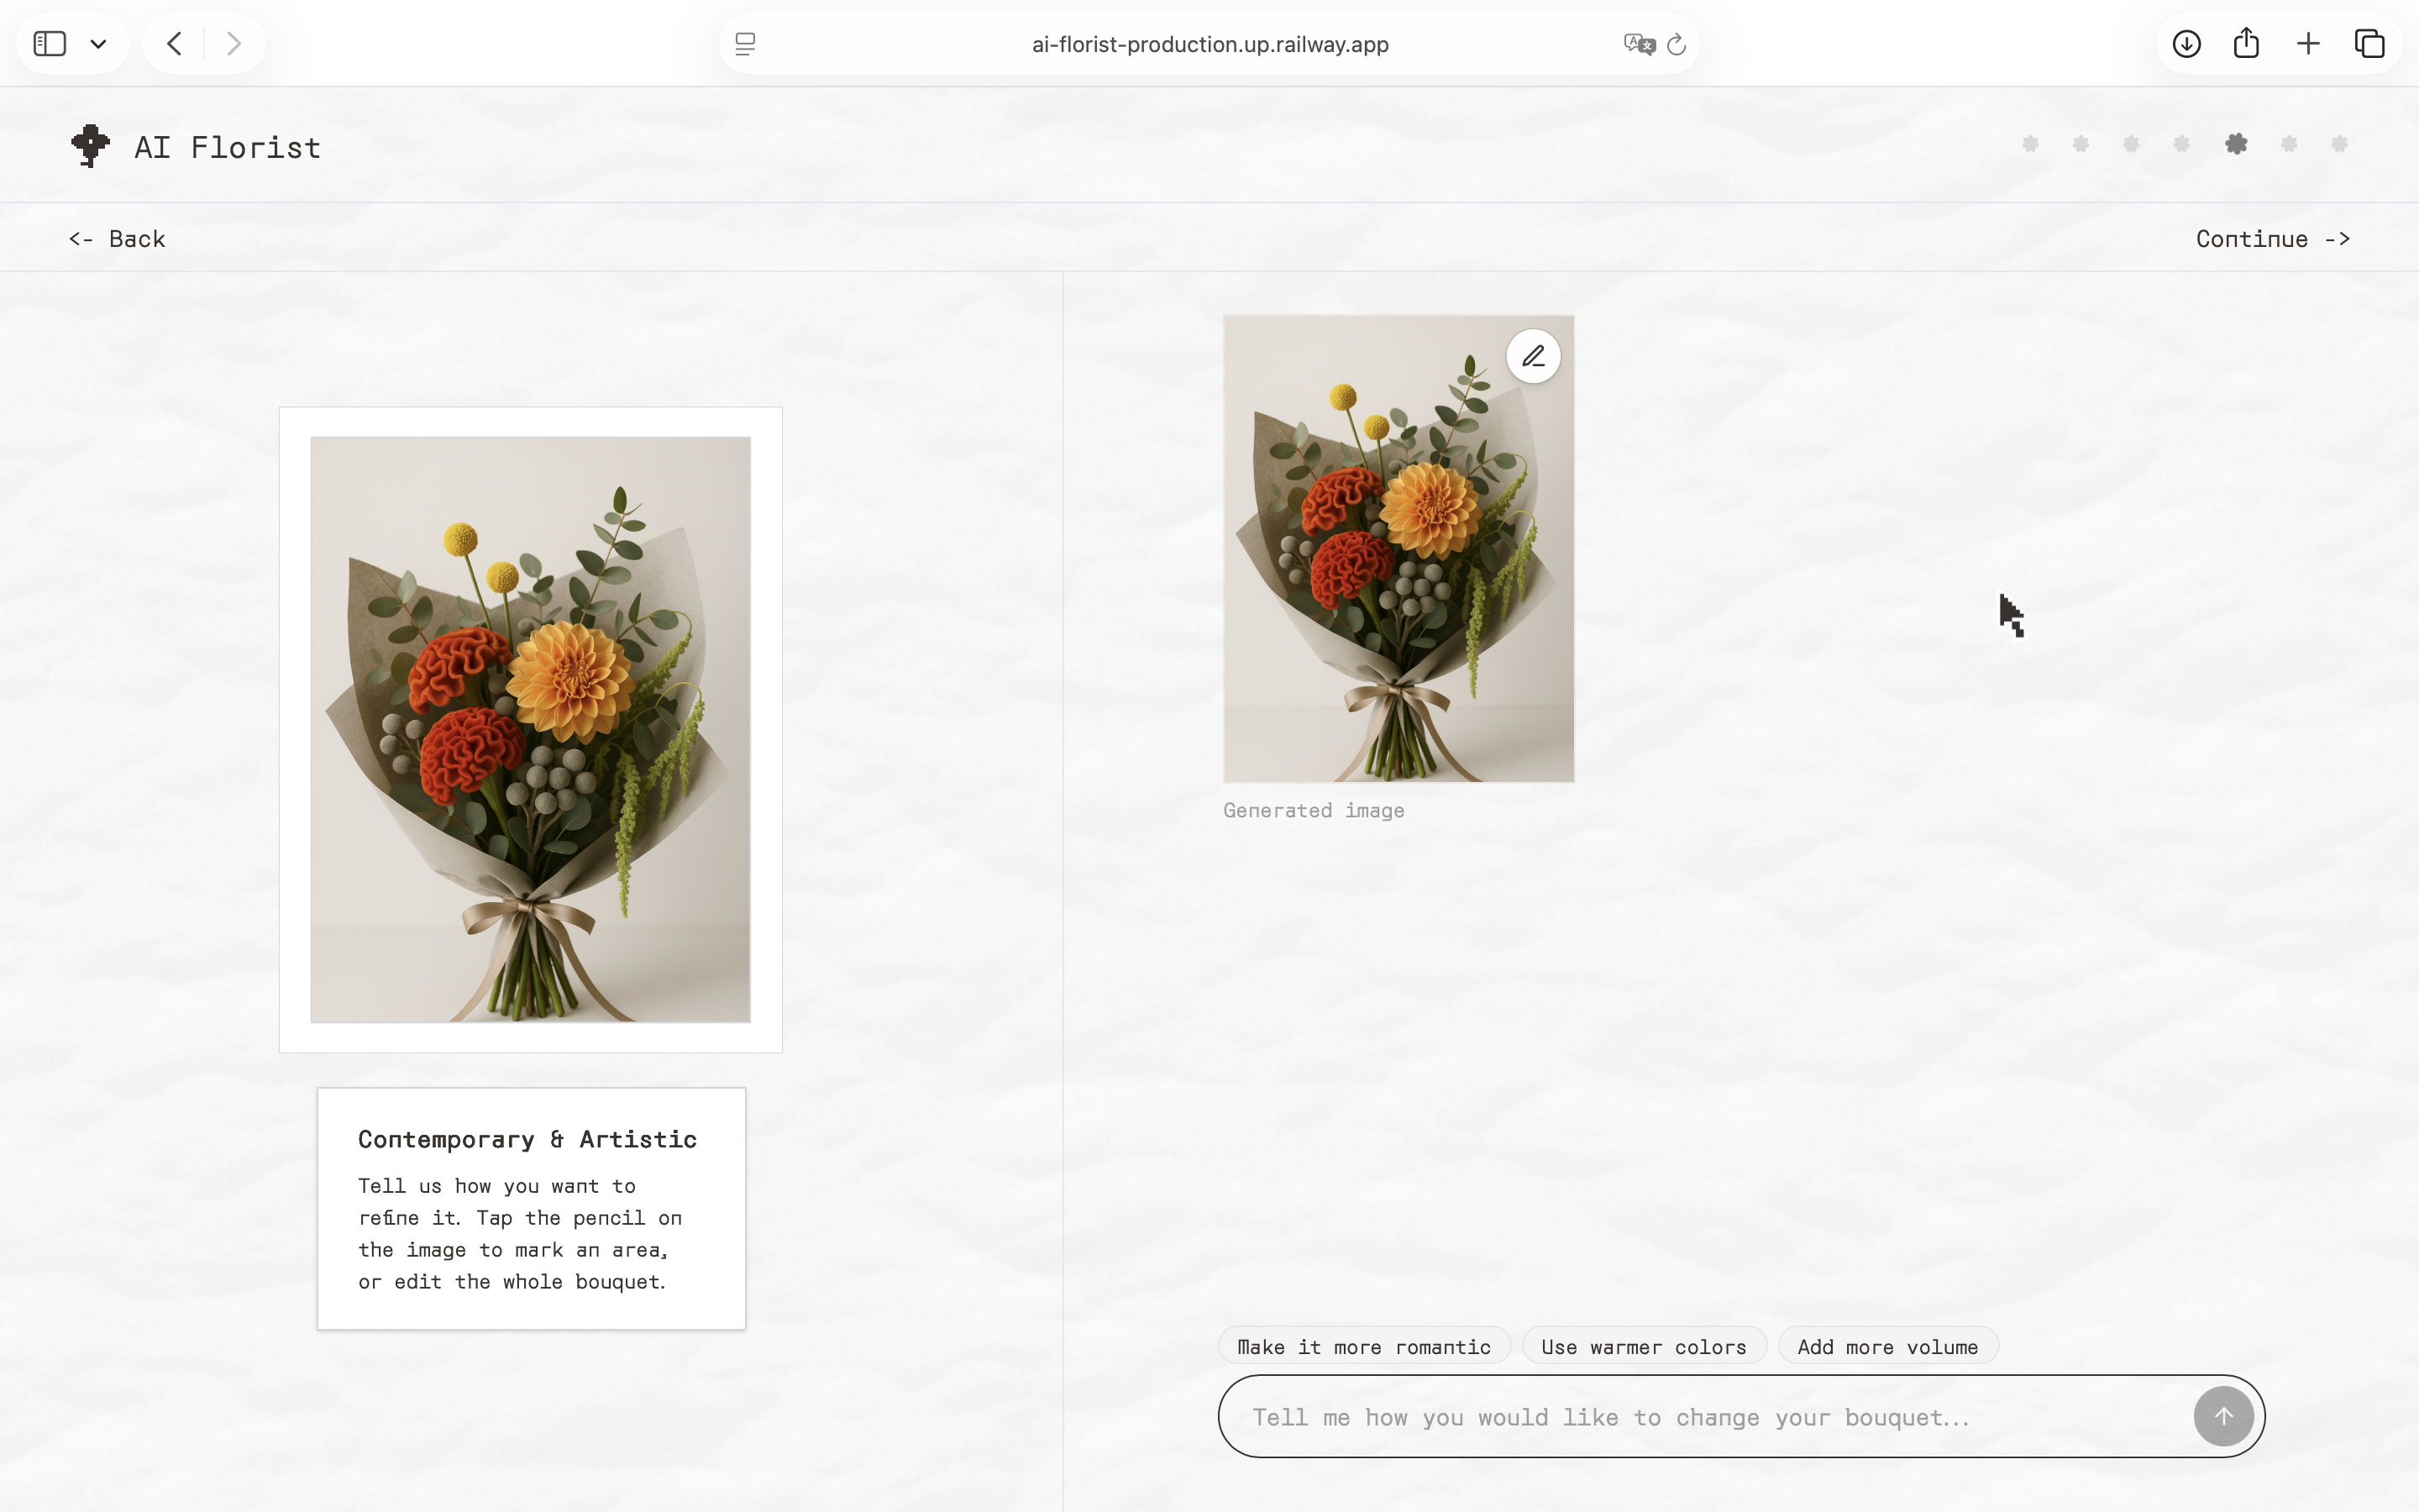Go to previous step with <- Back
This screenshot has height=1512, width=2419.
click(x=117, y=239)
